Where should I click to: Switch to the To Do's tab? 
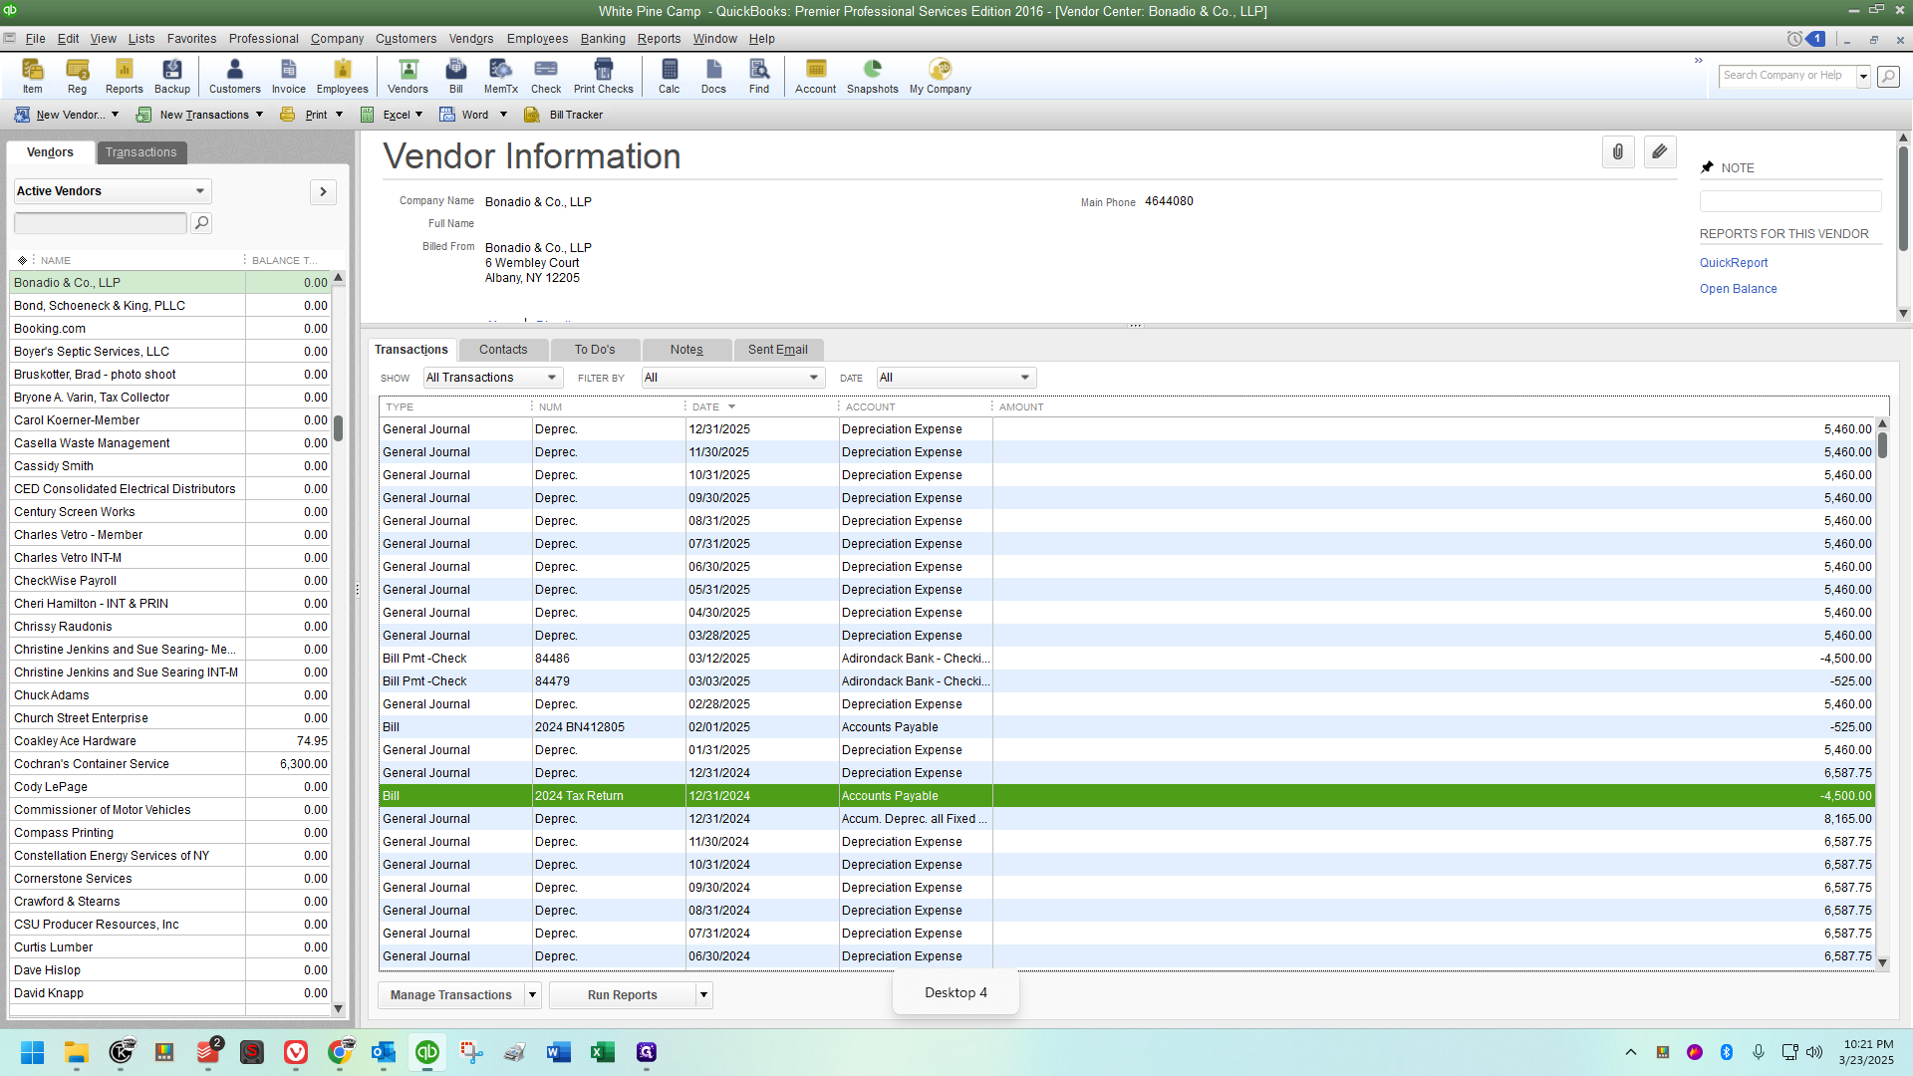point(595,350)
